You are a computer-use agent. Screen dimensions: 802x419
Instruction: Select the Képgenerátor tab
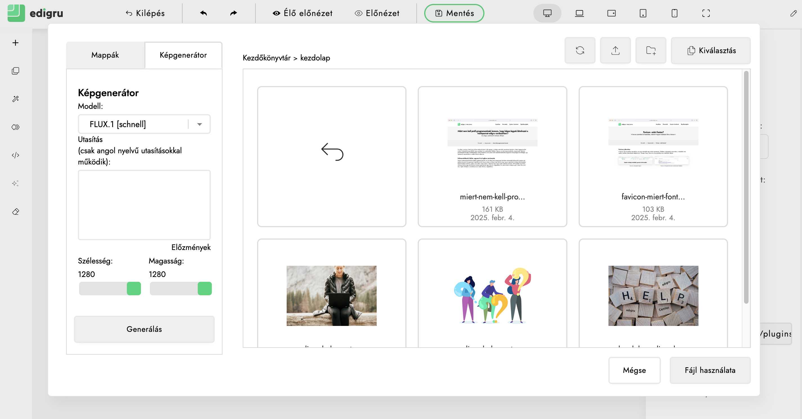tap(183, 55)
